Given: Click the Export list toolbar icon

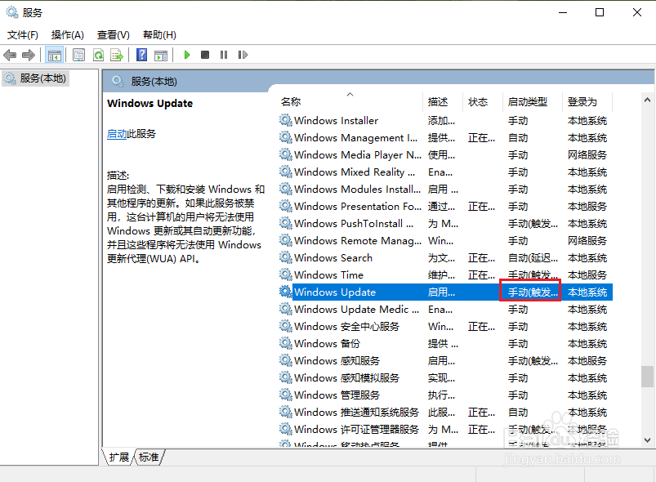Looking at the screenshot, I should [x=117, y=55].
